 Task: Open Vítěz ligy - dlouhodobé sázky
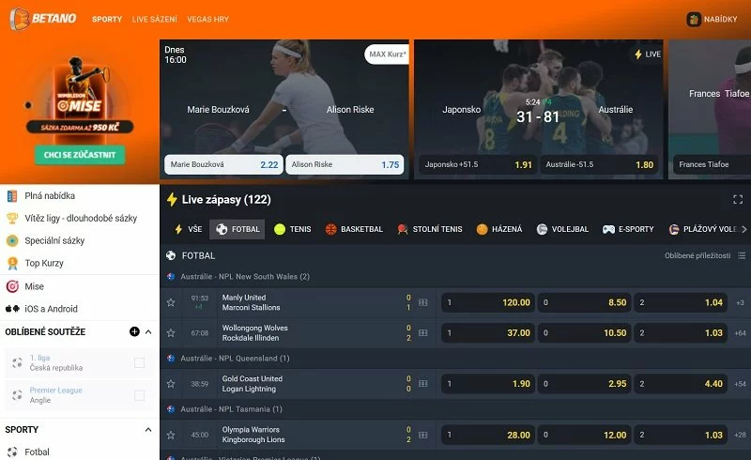pyautogui.click(x=80, y=218)
